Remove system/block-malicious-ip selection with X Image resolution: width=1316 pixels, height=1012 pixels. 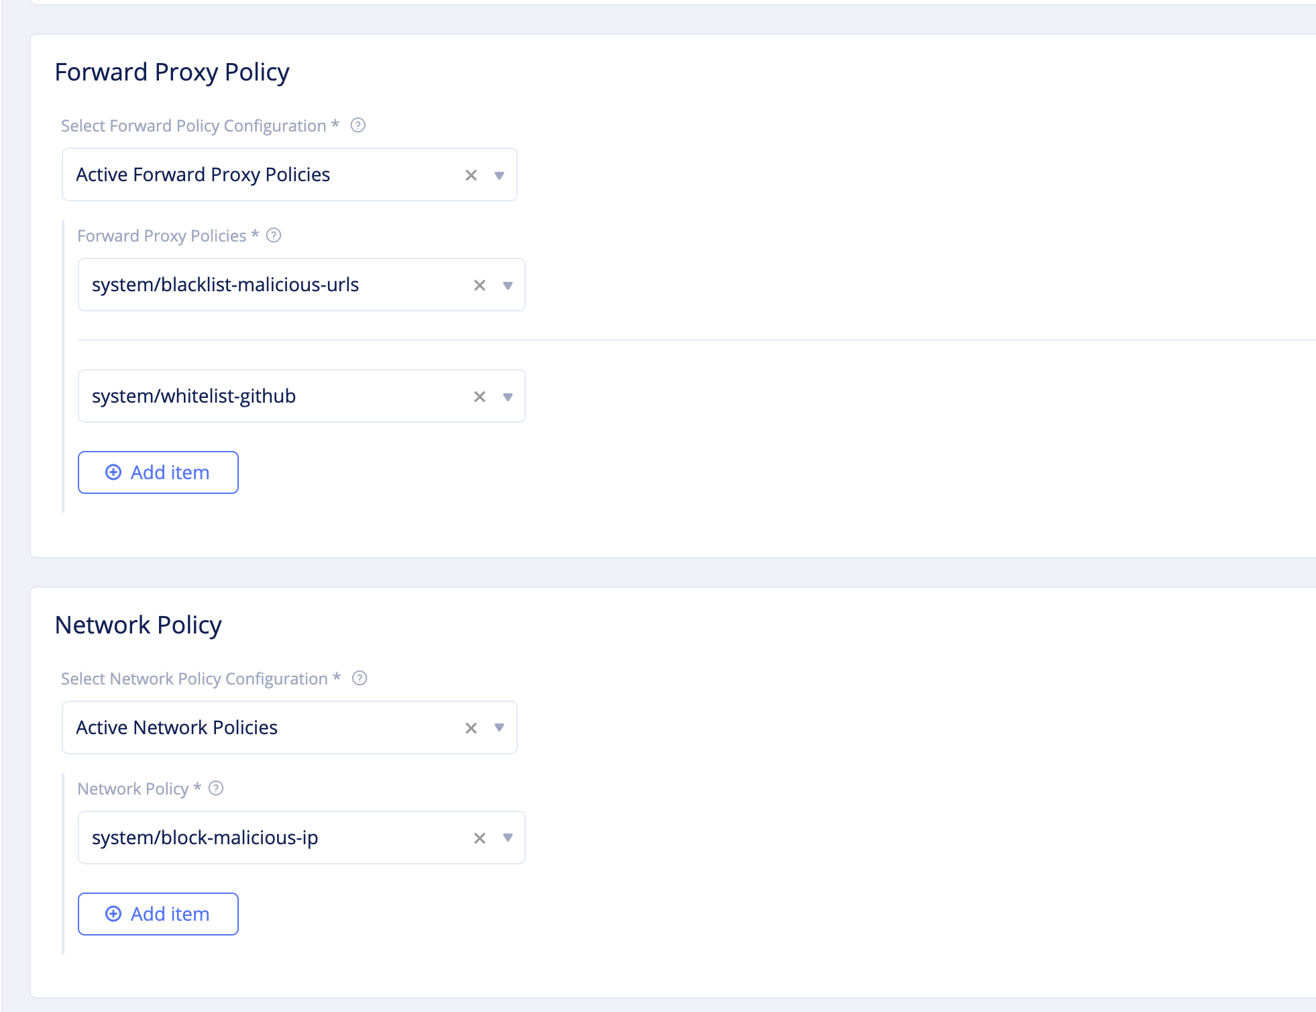(480, 838)
